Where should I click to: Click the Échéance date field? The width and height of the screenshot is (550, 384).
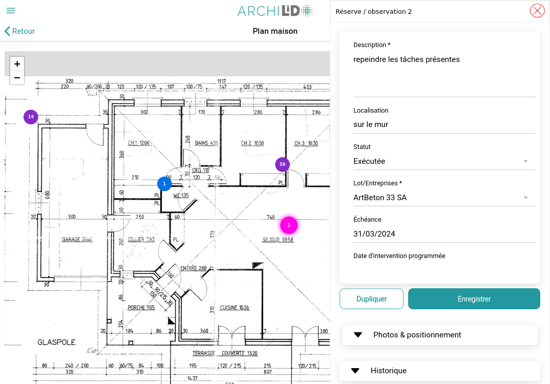443,234
